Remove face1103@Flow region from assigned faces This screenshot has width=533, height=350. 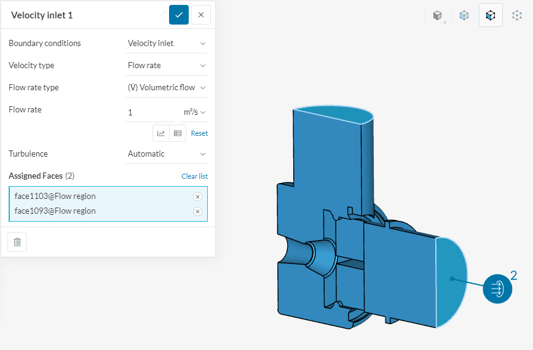tap(197, 196)
